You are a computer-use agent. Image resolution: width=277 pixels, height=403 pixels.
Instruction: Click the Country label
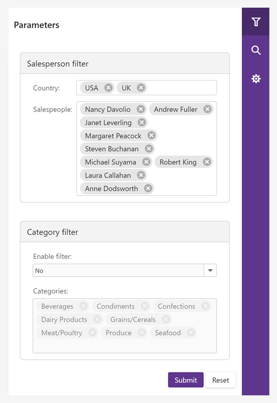(46, 88)
